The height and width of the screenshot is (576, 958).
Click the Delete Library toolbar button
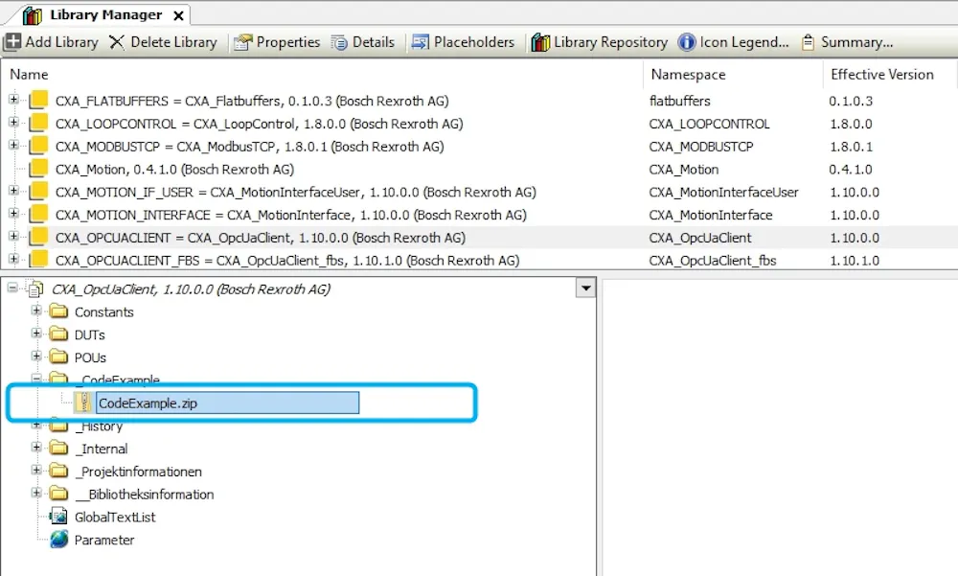point(163,42)
